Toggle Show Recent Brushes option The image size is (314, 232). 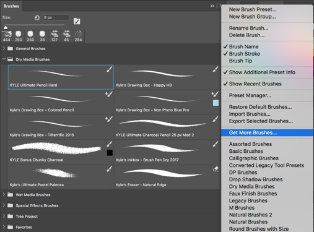(255, 84)
